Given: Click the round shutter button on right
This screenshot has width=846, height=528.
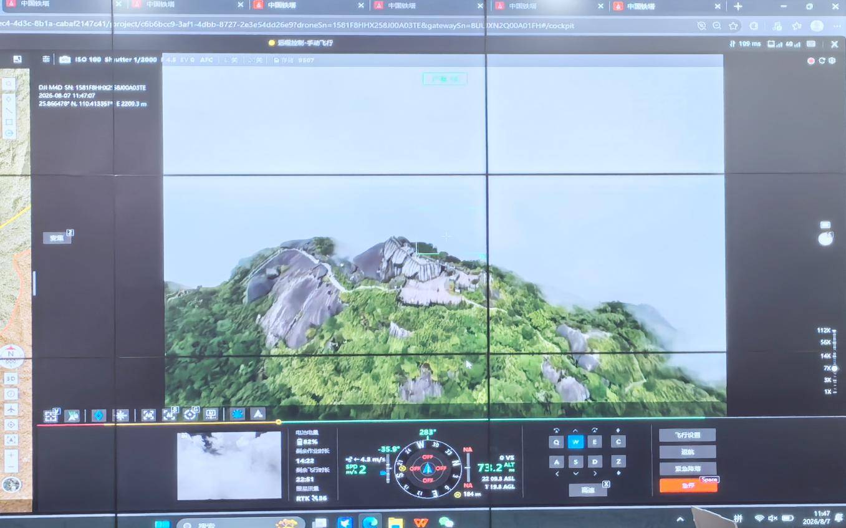Looking at the screenshot, I should (825, 238).
